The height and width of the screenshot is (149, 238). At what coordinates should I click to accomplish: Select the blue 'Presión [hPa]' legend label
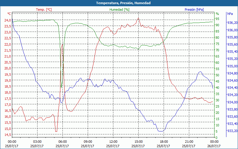[194, 10]
